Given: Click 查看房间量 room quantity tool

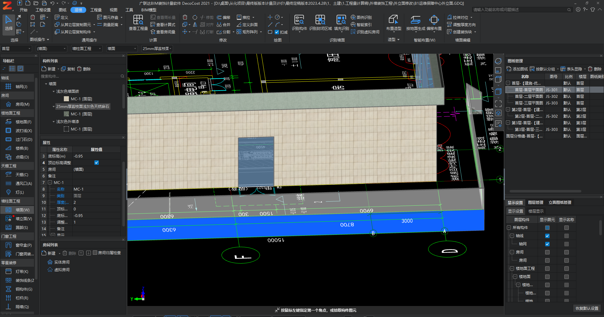Looking at the screenshot, I should coord(163,32).
